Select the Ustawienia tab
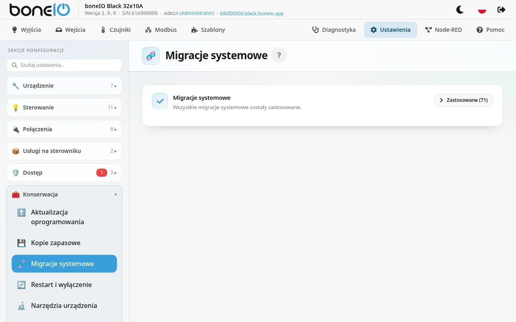Screen dimensions: 516x322 click(390, 30)
